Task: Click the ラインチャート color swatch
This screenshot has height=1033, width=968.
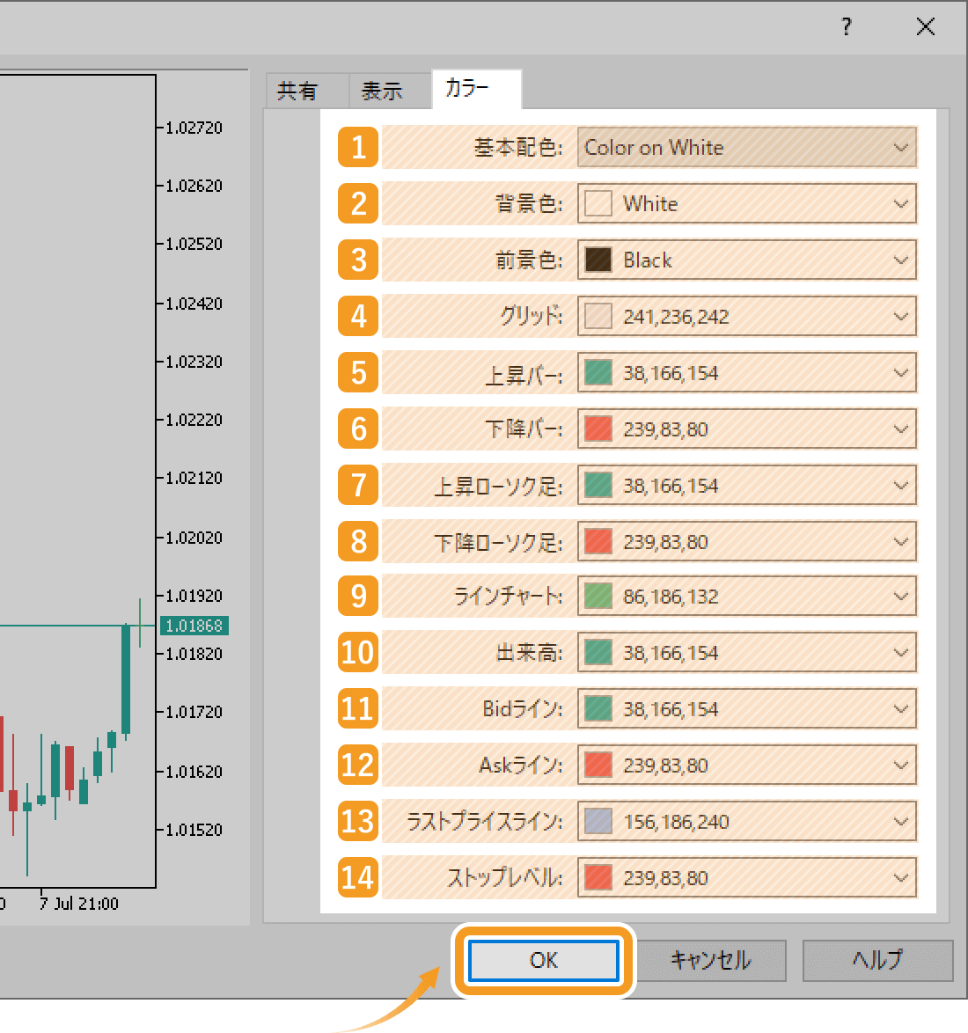Action: click(598, 597)
